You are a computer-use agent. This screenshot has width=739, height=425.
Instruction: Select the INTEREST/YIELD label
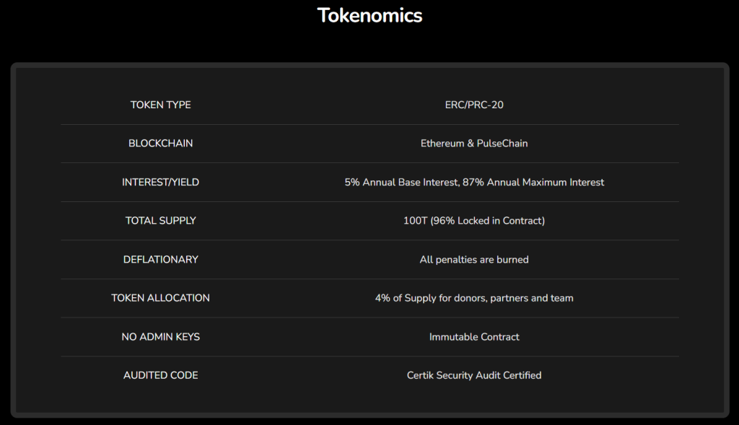coord(161,182)
